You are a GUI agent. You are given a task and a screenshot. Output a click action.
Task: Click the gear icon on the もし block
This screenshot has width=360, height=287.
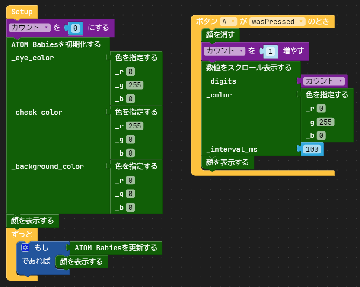tap(25, 247)
